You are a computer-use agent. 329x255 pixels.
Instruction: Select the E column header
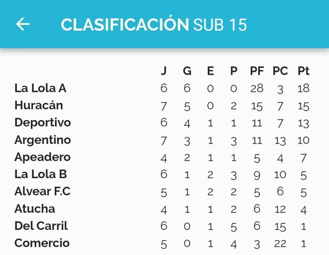tap(210, 71)
